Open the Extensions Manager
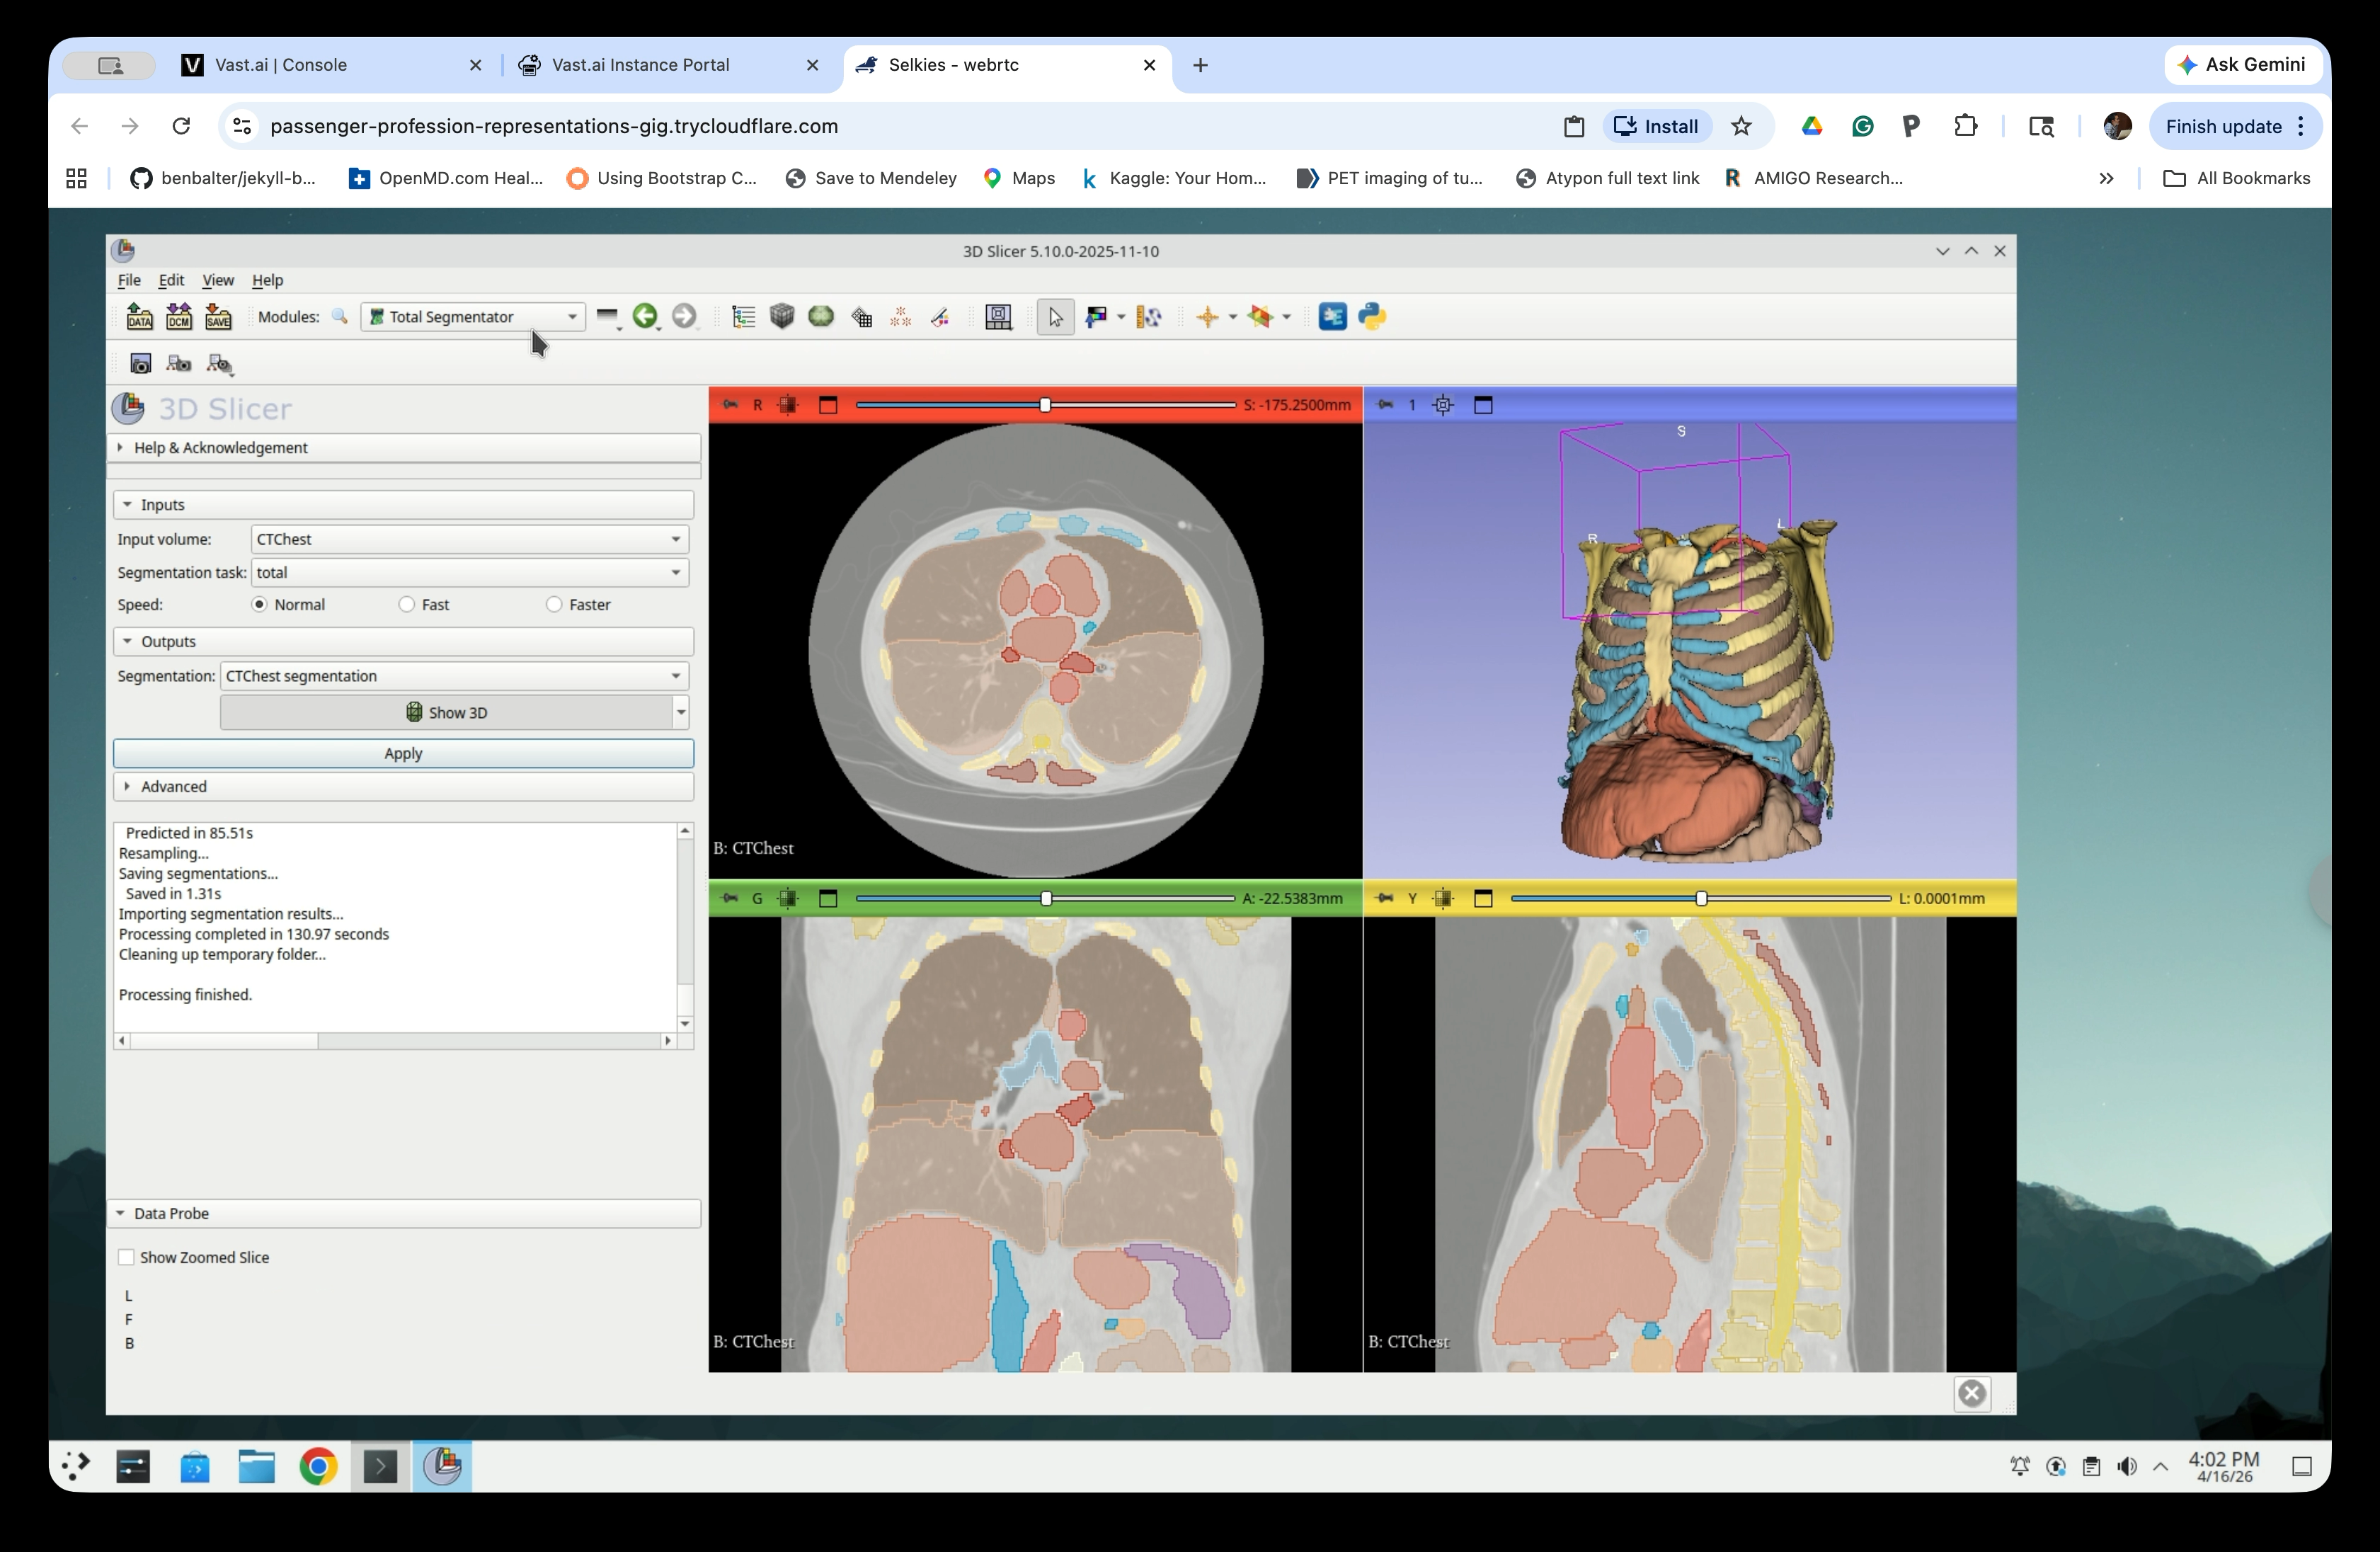 point(1331,317)
